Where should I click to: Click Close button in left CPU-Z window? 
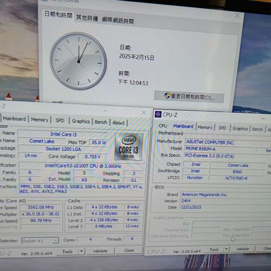pyautogui.click(x=129, y=250)
